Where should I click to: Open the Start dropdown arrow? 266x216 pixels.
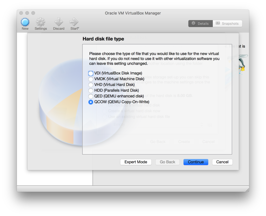click(x=78, y=28)
